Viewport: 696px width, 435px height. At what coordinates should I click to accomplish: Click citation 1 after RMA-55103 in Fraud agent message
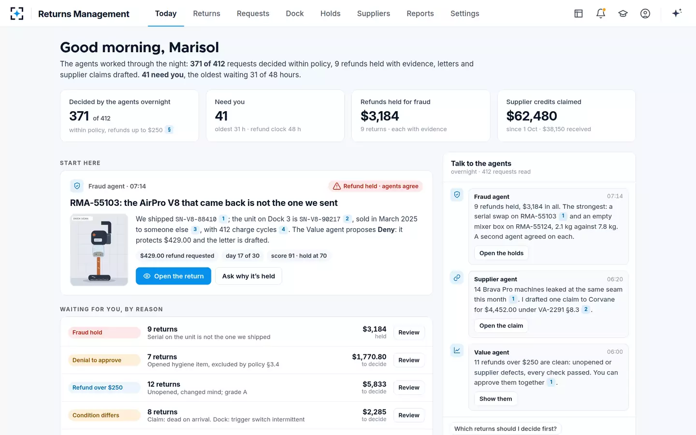tap(563, 216)
